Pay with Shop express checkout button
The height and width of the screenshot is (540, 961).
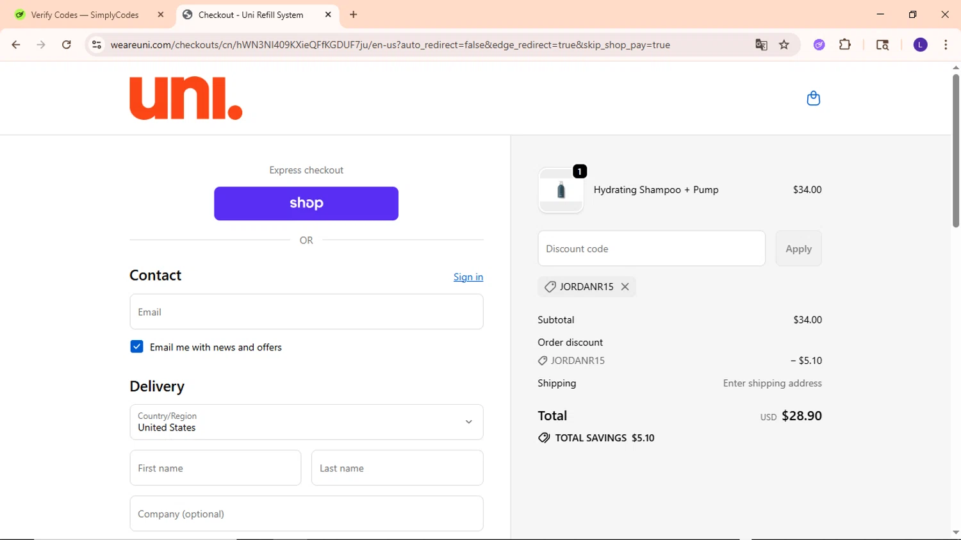click(306, 204)
